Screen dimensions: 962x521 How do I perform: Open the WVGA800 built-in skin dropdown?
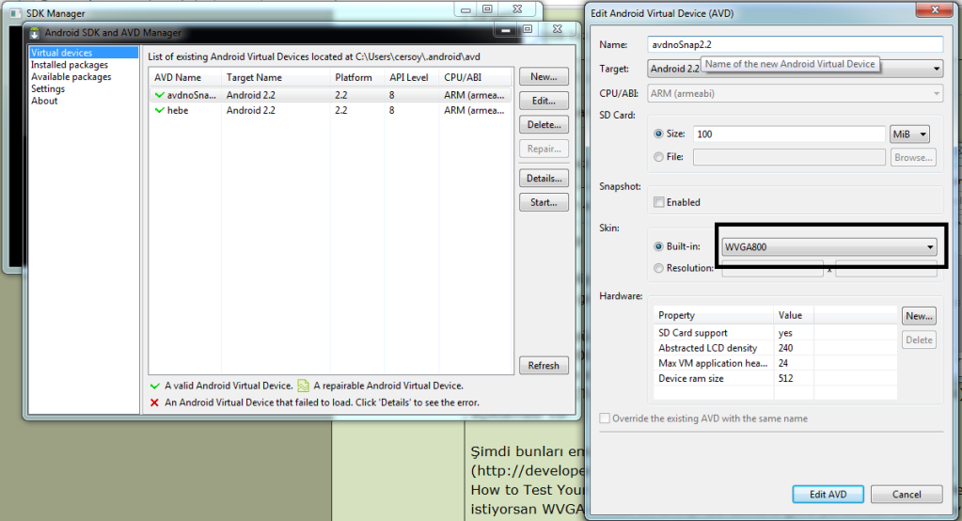point(829,247)
